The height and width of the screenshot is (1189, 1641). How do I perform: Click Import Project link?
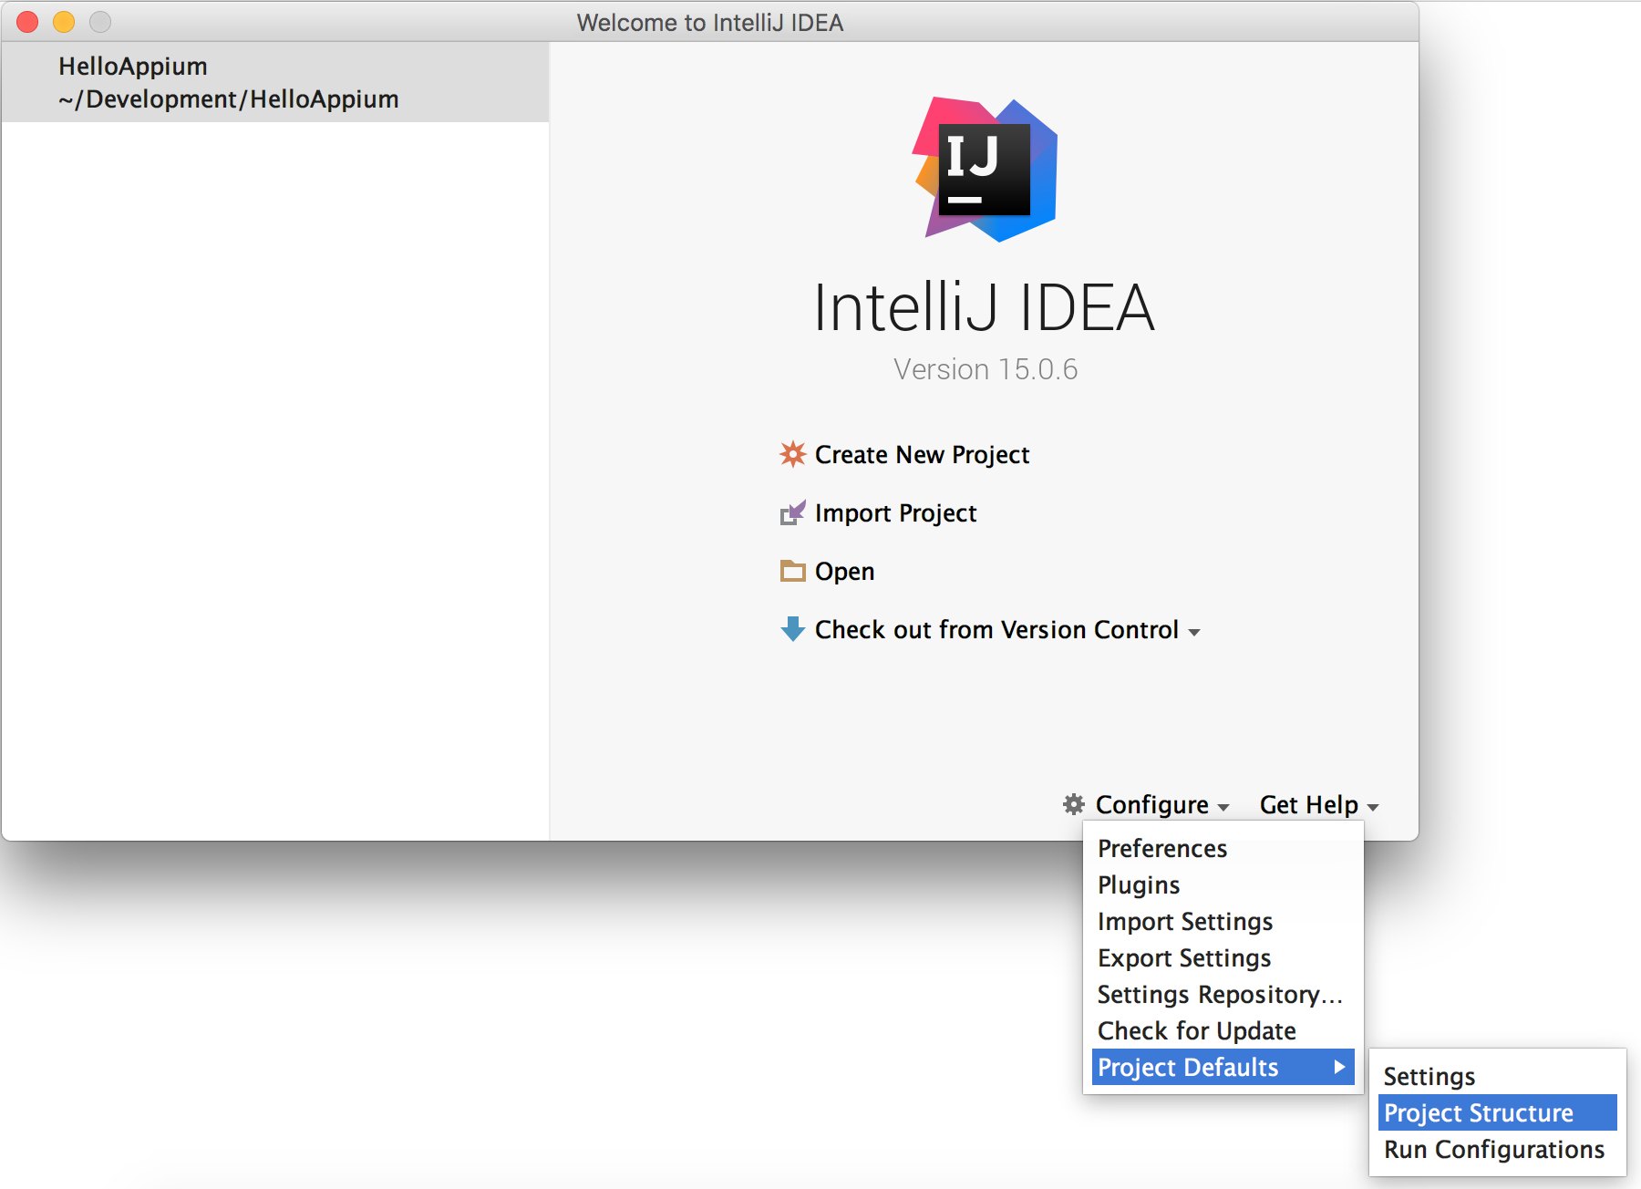[x=895, y=513]
